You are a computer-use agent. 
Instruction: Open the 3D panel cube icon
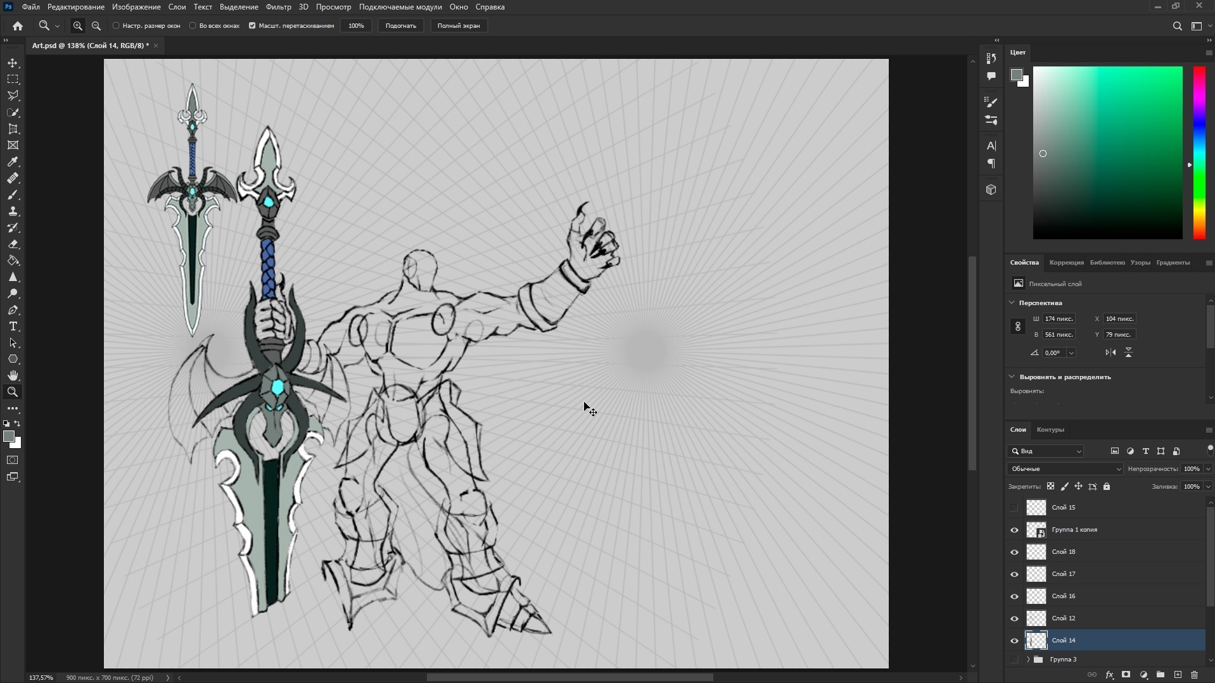click(x=991, y=190)
